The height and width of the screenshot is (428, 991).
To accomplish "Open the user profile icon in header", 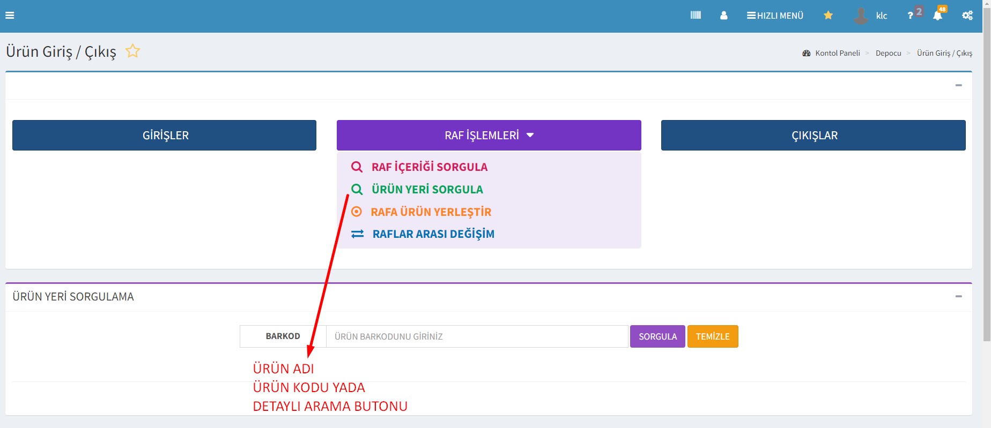I will 723,16.
